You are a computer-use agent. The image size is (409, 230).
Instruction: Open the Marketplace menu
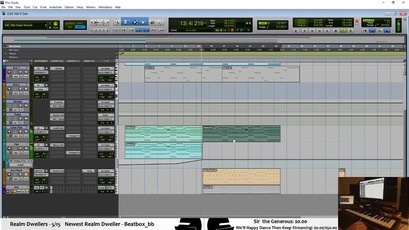pyautogui.click(x=105, y=7)
